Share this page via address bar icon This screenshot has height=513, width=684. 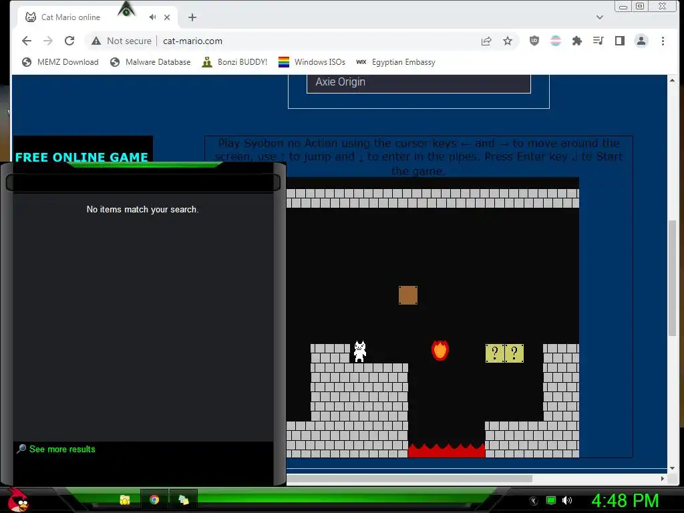[x=486, y=41]
